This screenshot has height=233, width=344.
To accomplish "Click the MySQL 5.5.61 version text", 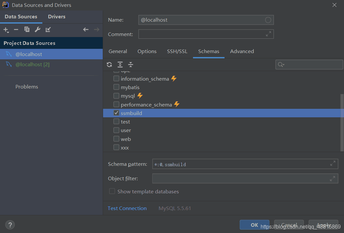I will tap(175, 208).
